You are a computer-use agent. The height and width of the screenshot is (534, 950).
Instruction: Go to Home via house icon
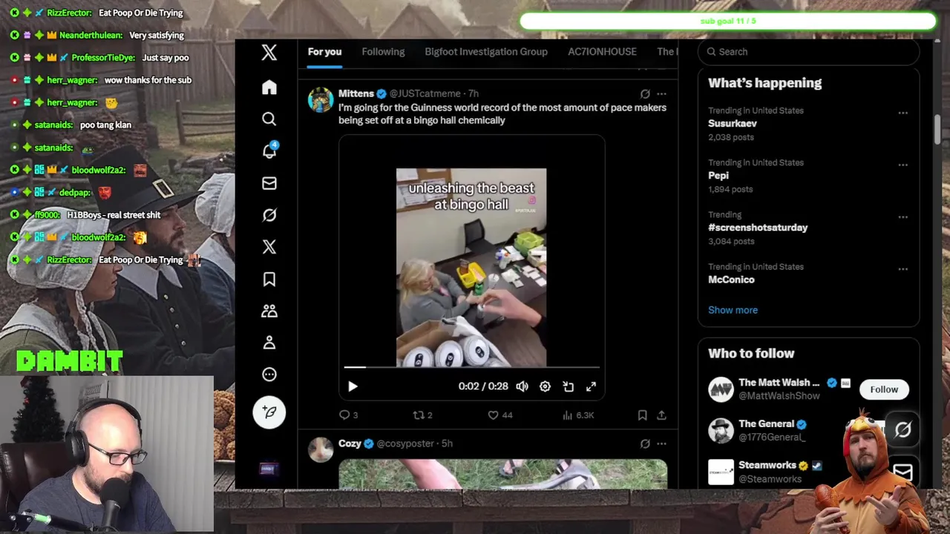[x=269, y=88]
